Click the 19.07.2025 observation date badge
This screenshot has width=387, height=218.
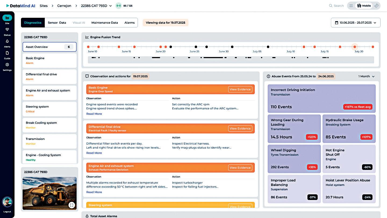(141, 76)
